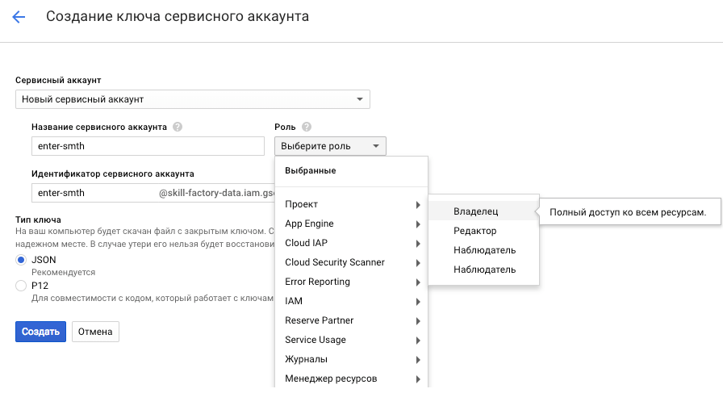Open the Error Reporting roles
Screen dimensions: 723x393
coord(351,282)
